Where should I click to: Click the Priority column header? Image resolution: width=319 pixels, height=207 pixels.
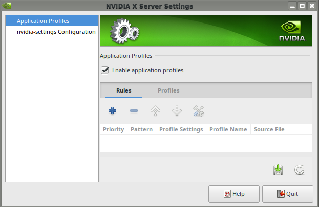(114, 129)
